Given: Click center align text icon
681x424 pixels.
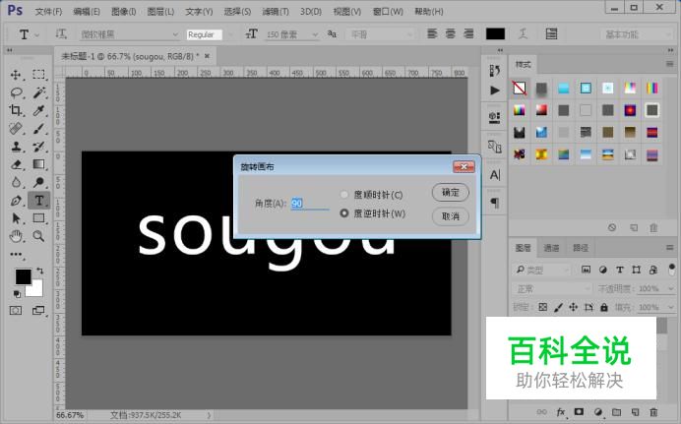Looking at the screenshot, I should [451, 33].
